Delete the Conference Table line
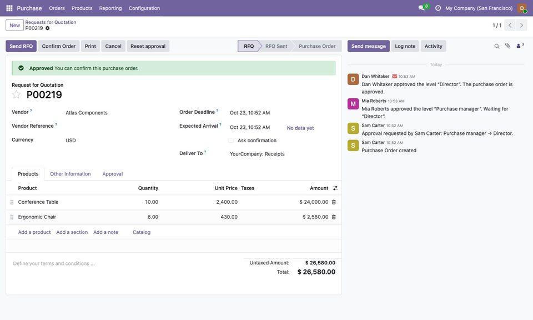533x320 pixels. [x=334, y=202]
